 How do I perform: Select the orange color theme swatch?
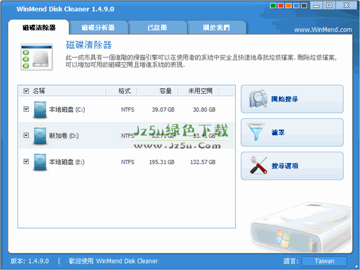pos(289,6)
